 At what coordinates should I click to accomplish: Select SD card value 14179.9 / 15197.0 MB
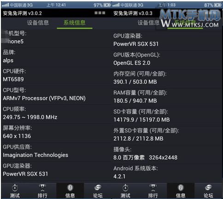(141, 120)
